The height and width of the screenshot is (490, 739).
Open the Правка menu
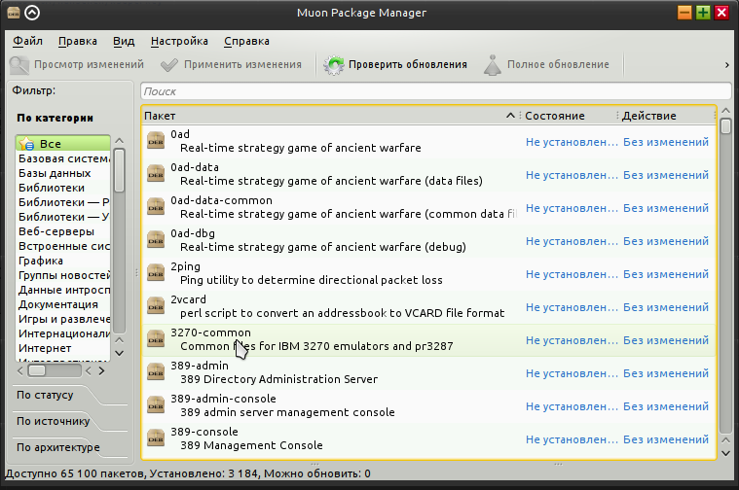77,41
